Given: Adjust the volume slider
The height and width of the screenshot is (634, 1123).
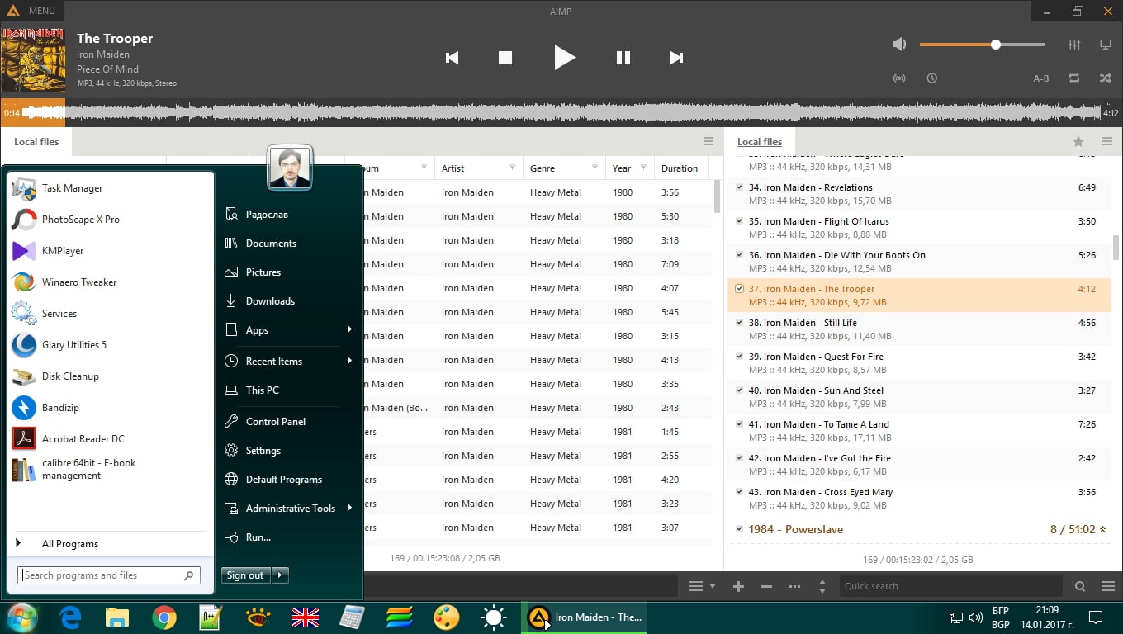Looking at the screenshot, I should (x=983, y=45).
